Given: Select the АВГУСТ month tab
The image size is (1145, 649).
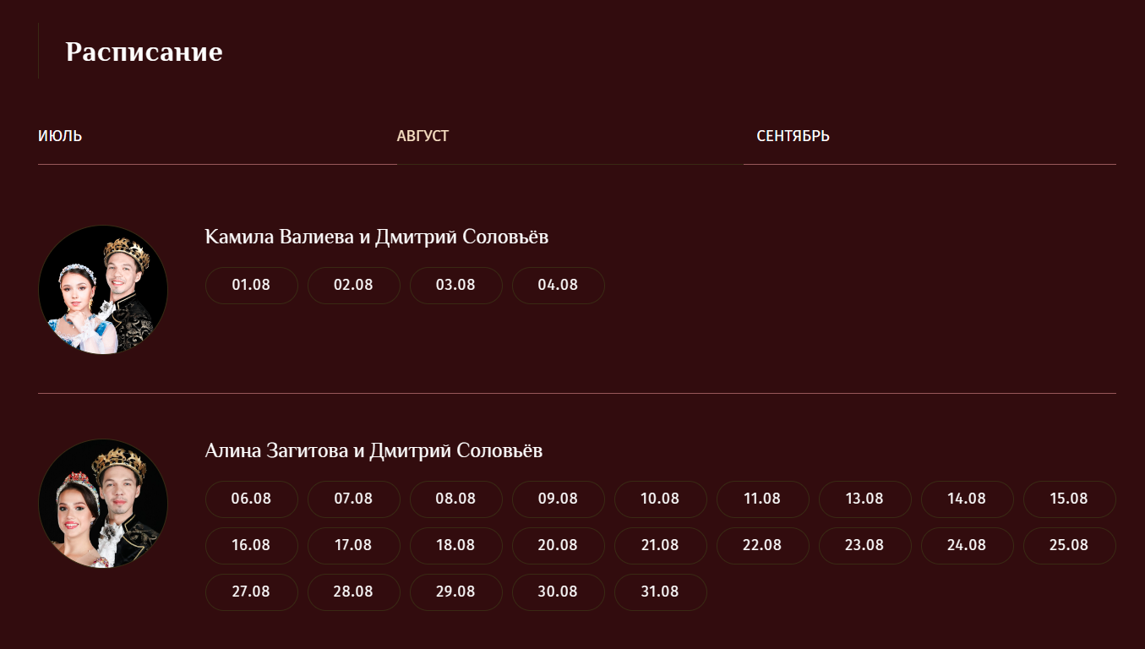Looking at the screenshot, I should (x=423, y=136).
